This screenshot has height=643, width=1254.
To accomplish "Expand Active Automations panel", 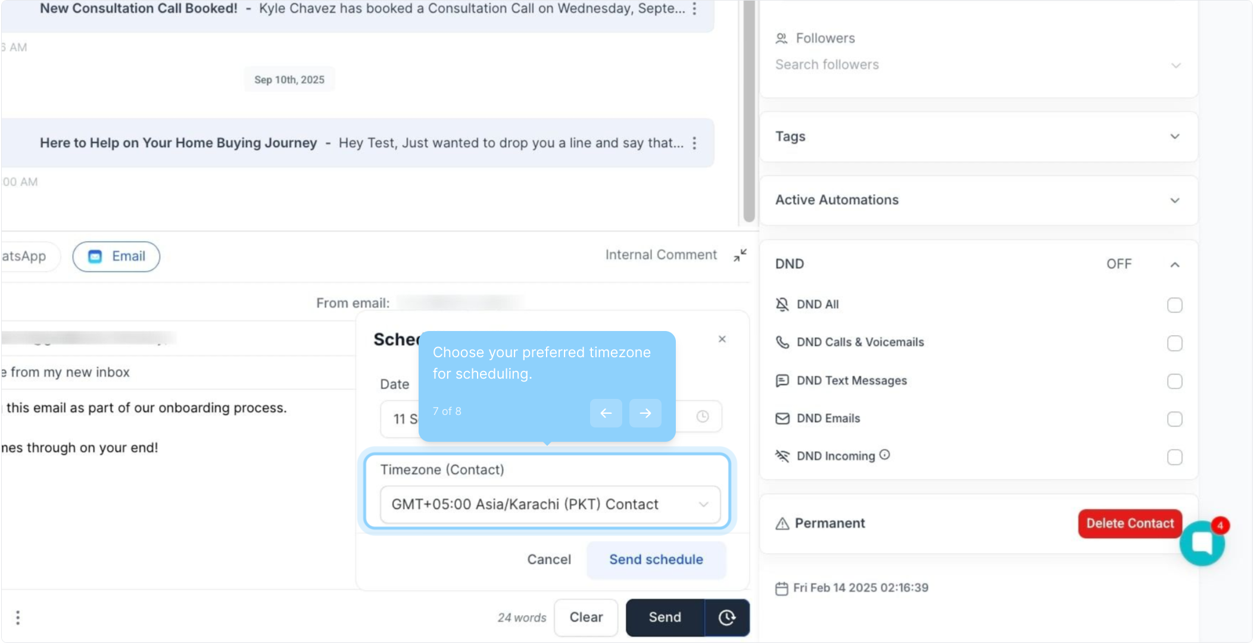I will point(1174,200).
